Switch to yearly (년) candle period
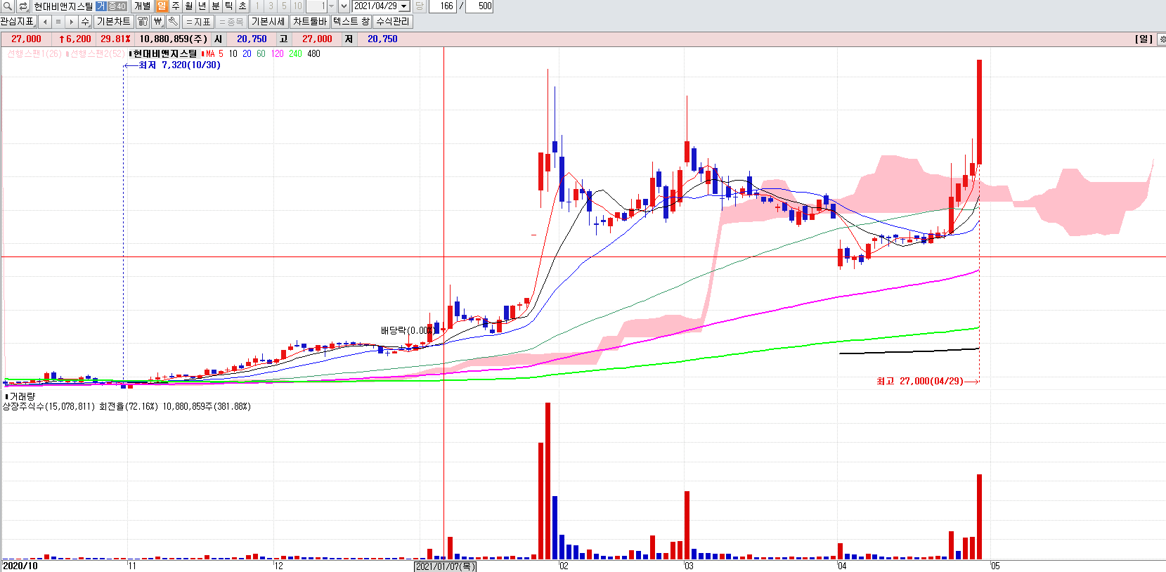The width and height of the screenshot is (1166, 572). 202,6
